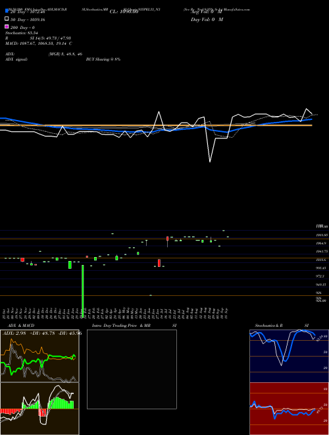
Task: Click the blue 20 Day legend swatch
Action: [x=7, y=11]
